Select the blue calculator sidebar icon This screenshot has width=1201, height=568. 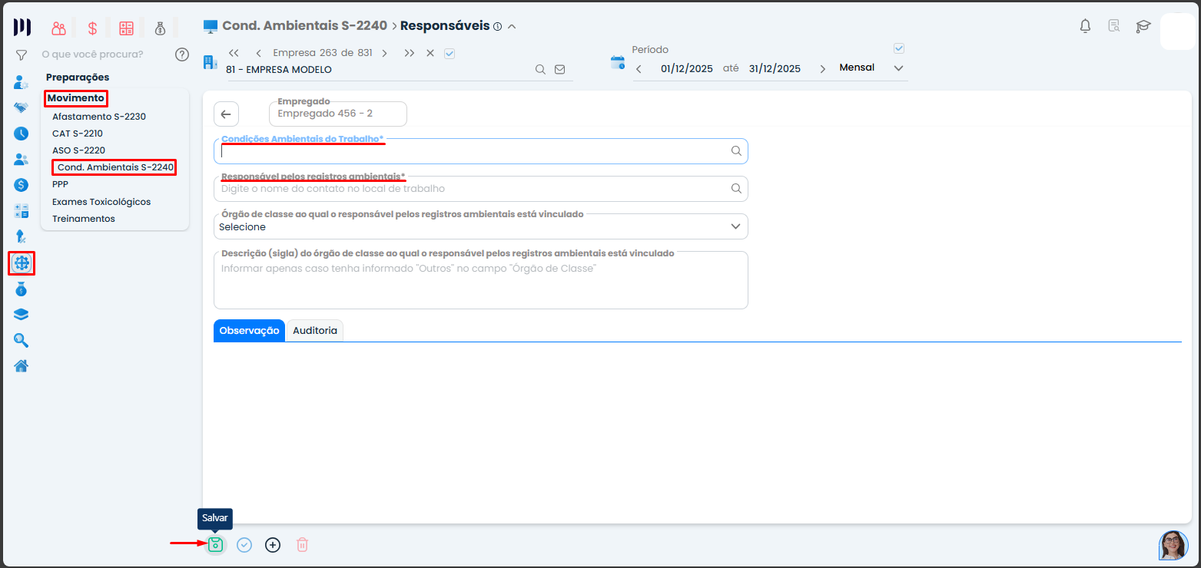(22, 211)
